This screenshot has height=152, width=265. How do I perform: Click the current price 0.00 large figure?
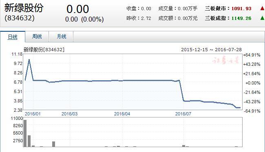[77, 9]
